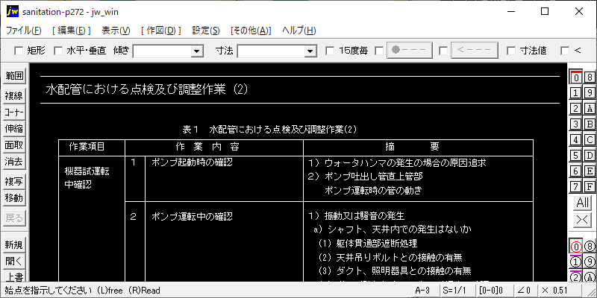Tick checkbox beside the <--- button
Image resolution: width=597 pixels, height=298 pixels.
pyautogui.click(x=443, y=51)
